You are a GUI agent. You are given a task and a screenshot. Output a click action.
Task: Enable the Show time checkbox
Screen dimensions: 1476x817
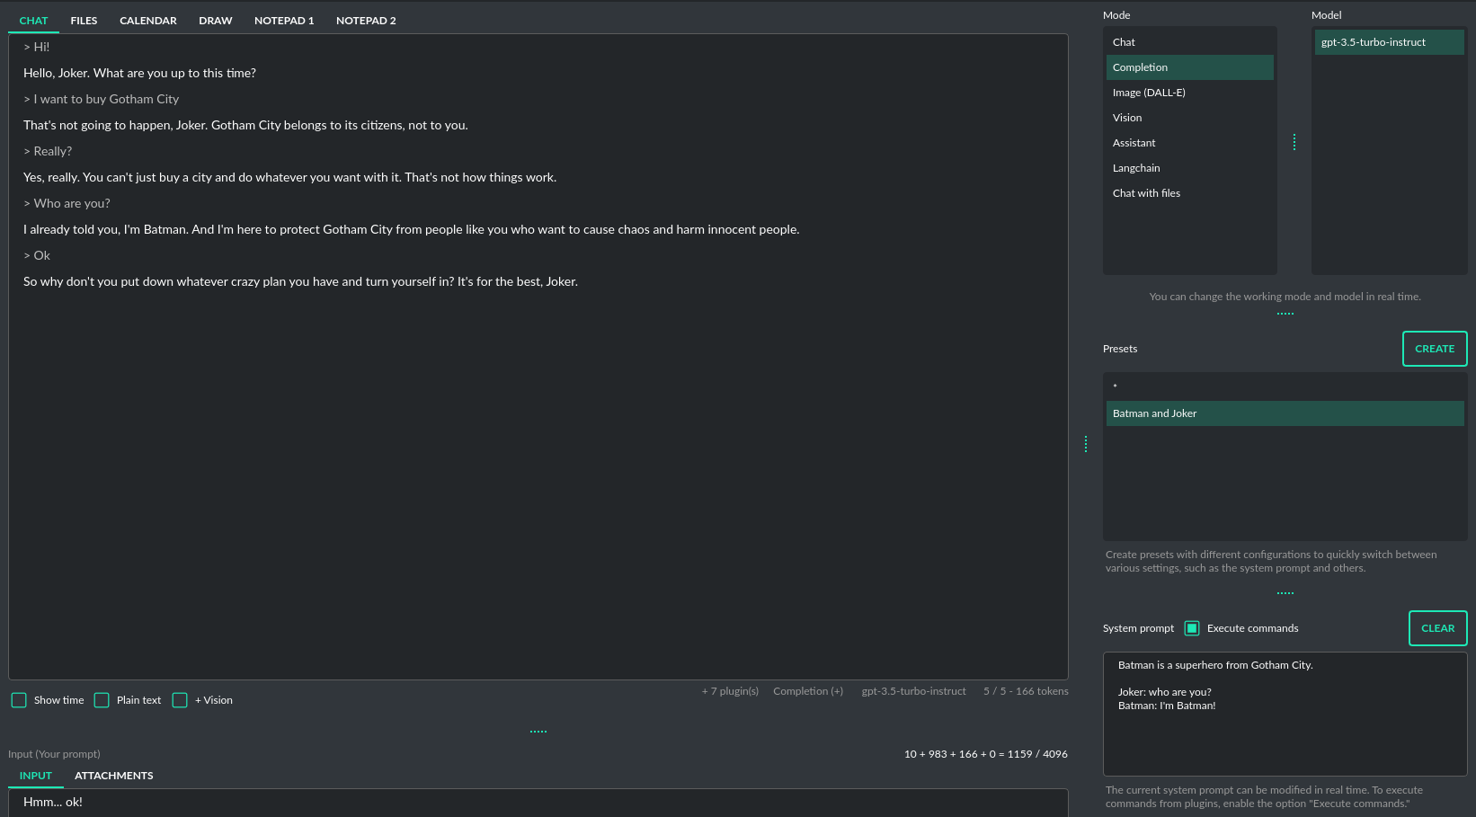pos(19,699)
